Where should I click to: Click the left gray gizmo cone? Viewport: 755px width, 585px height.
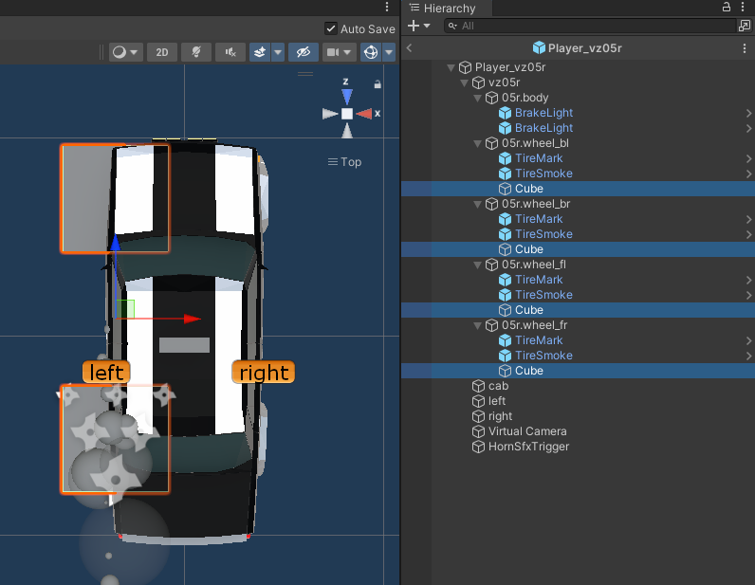click(x=330, y=114)
